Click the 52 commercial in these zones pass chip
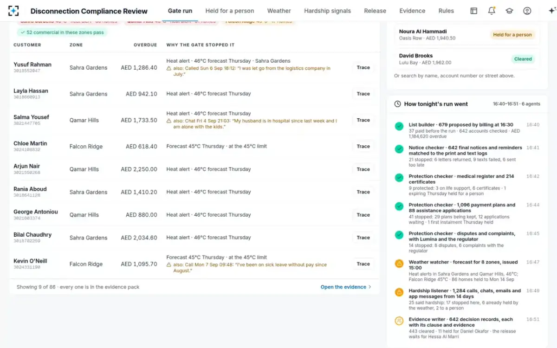Viewport: 557px width, 348px height. tap(62, 32)
